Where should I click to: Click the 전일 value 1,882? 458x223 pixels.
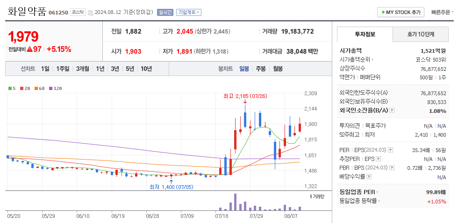tap(133, 31)
